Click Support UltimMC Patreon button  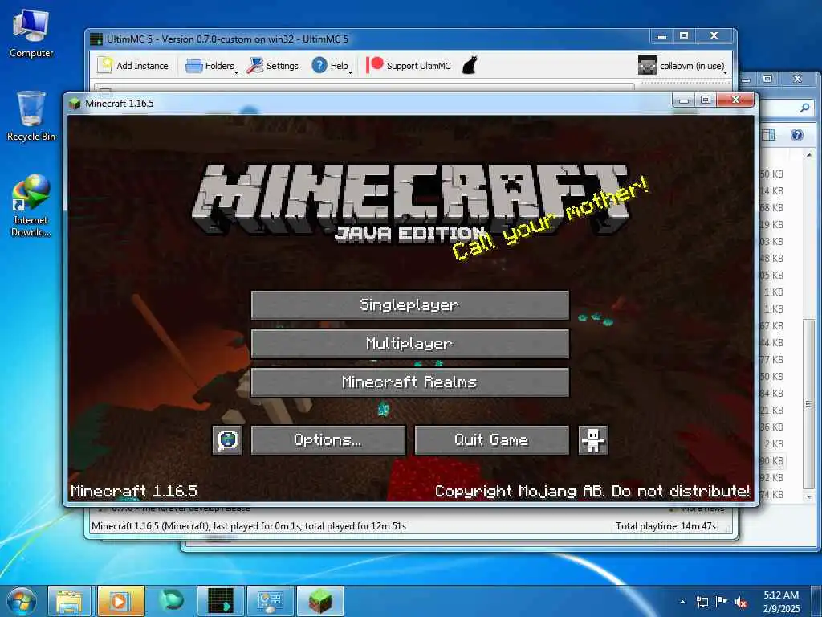pos(409,66)
